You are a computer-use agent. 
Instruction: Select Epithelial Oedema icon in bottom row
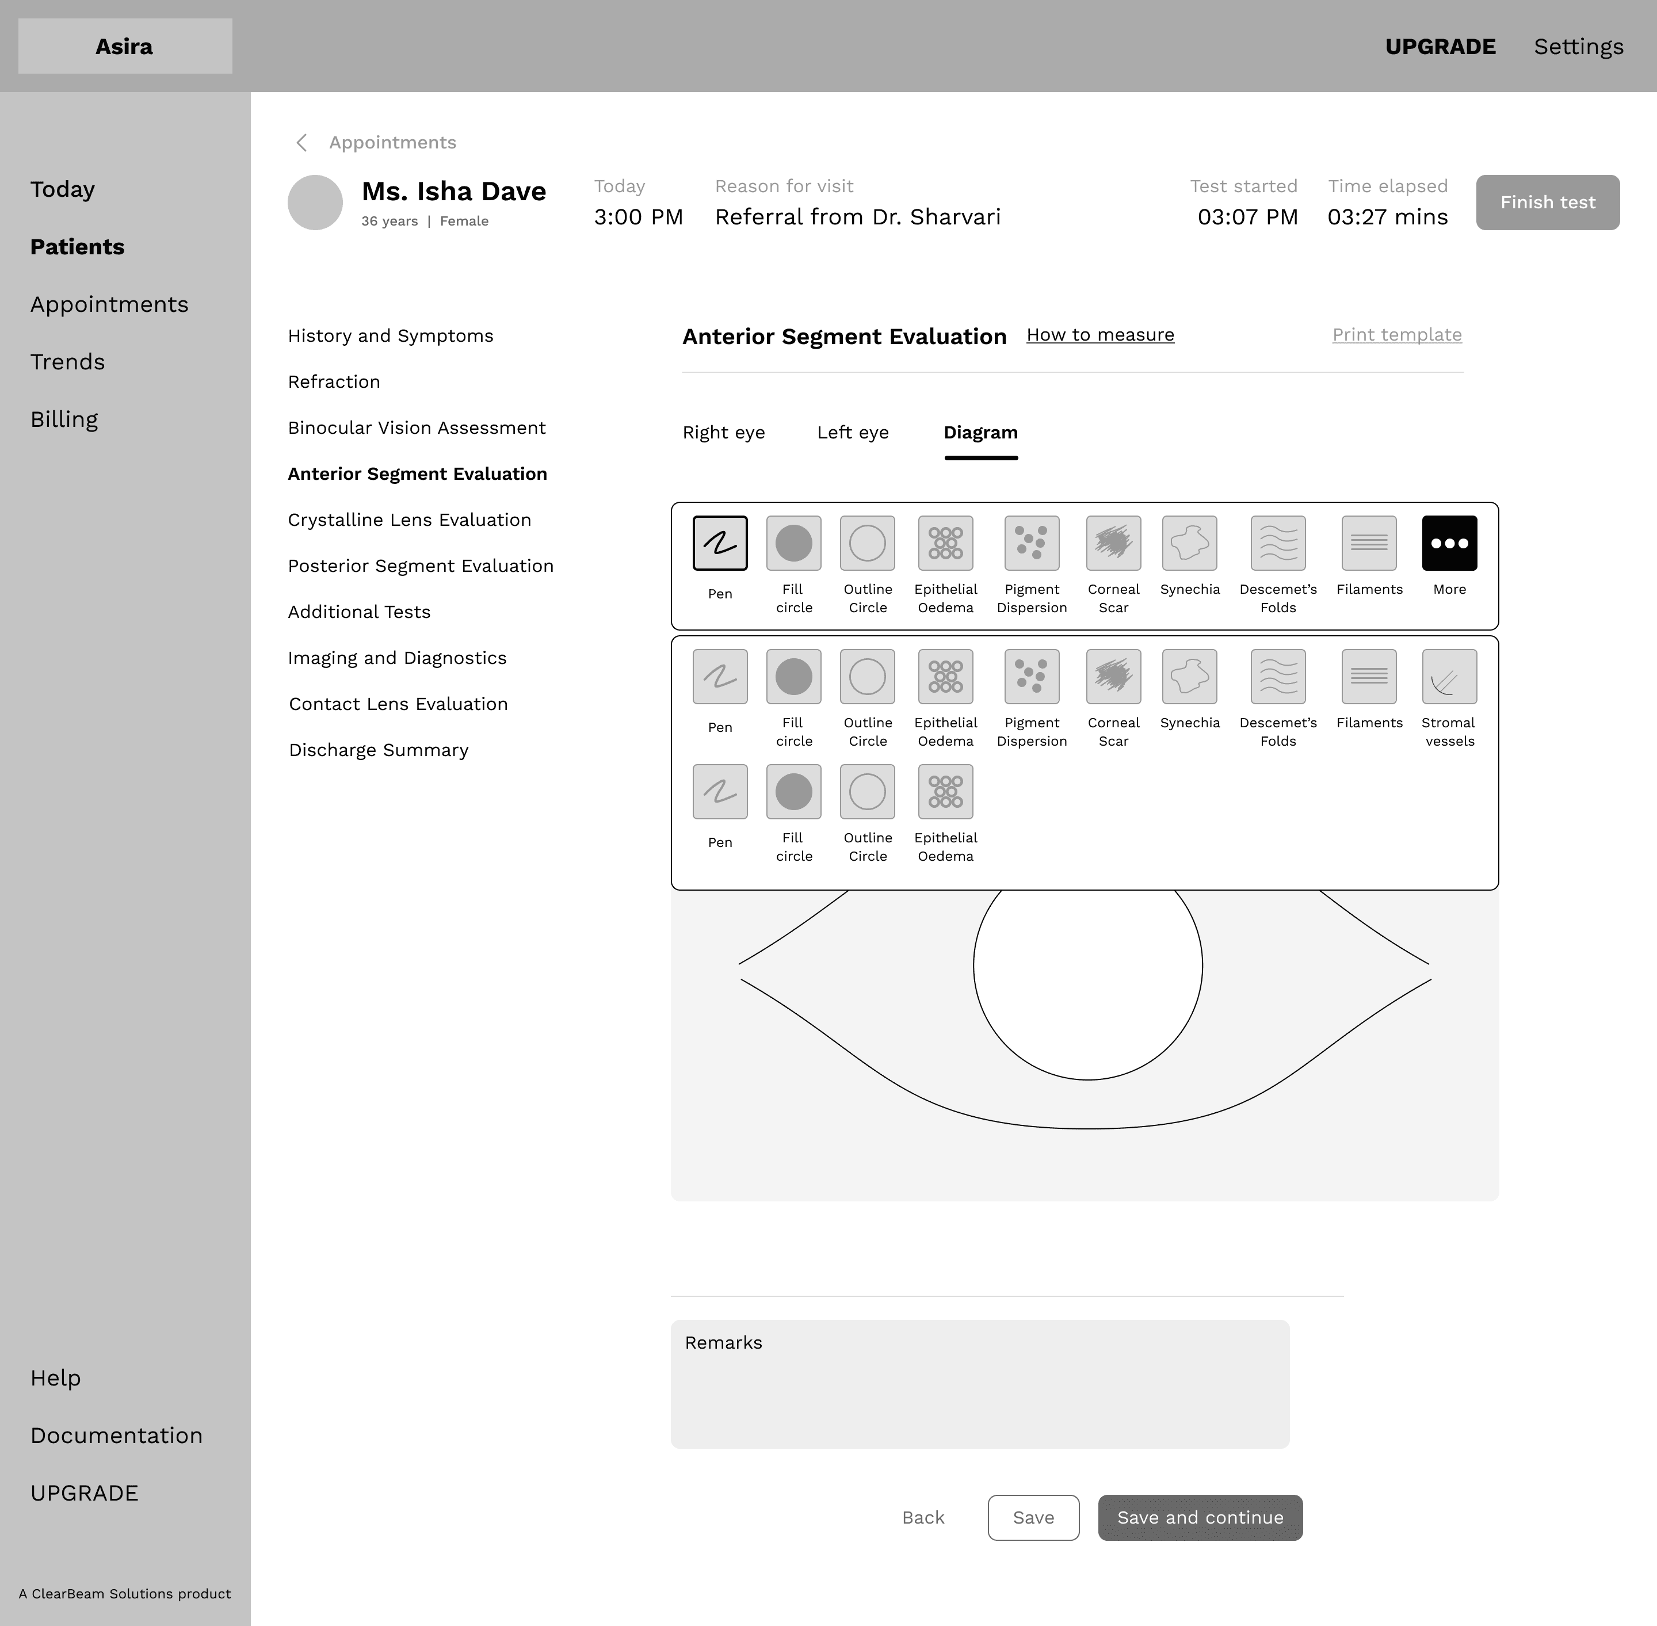pos(945,792)
